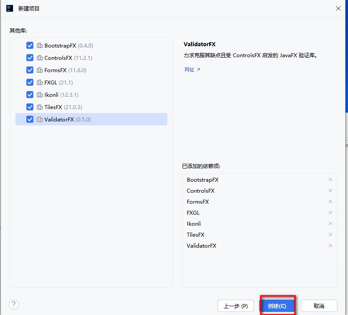Remove TilesFX from added dependencies

tap(330, 234)
